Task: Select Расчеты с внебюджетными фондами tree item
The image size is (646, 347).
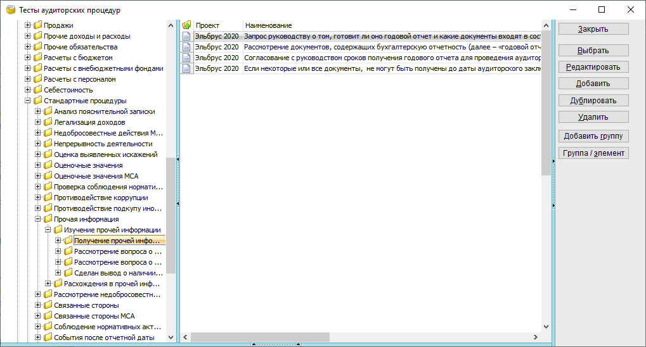Action: coord(103,68)
